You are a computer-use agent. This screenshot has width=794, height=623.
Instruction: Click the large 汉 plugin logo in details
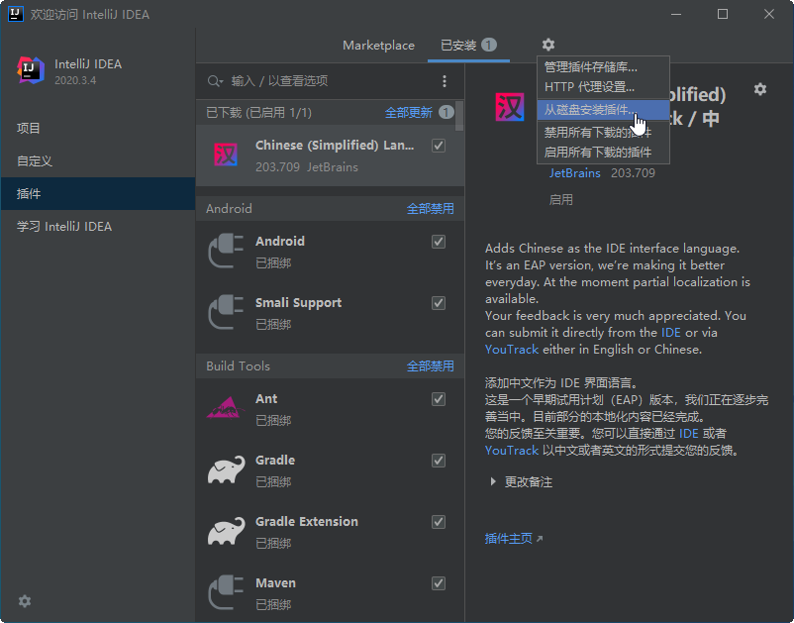(510, 107)
